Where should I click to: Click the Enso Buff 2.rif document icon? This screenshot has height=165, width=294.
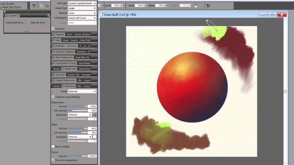pos(101,15)
